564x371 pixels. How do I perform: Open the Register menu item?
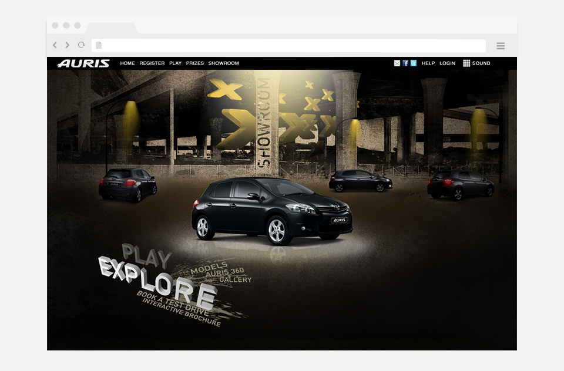pos(152,63)
